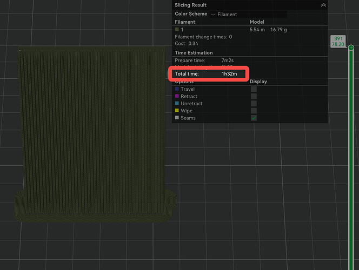
Task: Click the layer 391 height label
Action: click(338, 42)
